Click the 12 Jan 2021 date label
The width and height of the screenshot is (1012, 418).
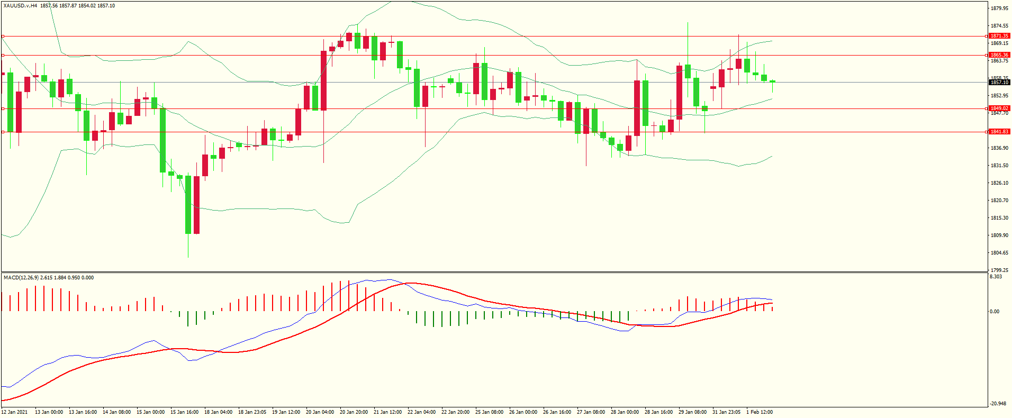(x=15, y=412)
